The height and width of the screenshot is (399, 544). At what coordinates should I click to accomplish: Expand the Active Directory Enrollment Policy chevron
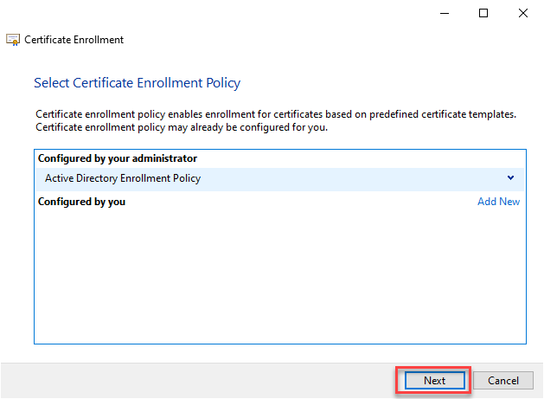pyautogui.click(x=510, y=177)
